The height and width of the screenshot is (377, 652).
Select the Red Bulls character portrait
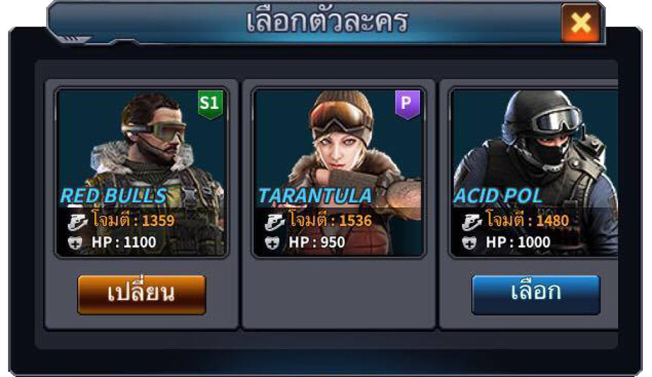(141, 173)
